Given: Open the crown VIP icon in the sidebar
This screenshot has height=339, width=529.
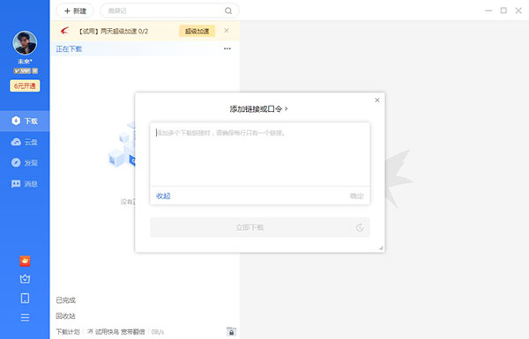Looking at the screenshot, I should pos(25,279).
